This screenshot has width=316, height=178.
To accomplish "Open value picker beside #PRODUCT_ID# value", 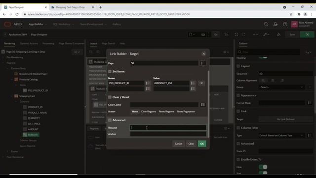I will click(x=193, y=83).
